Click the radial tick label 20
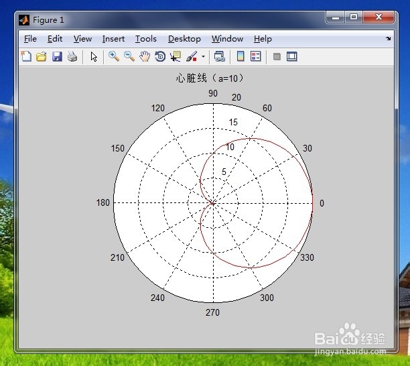 click(x=236, y=97)
